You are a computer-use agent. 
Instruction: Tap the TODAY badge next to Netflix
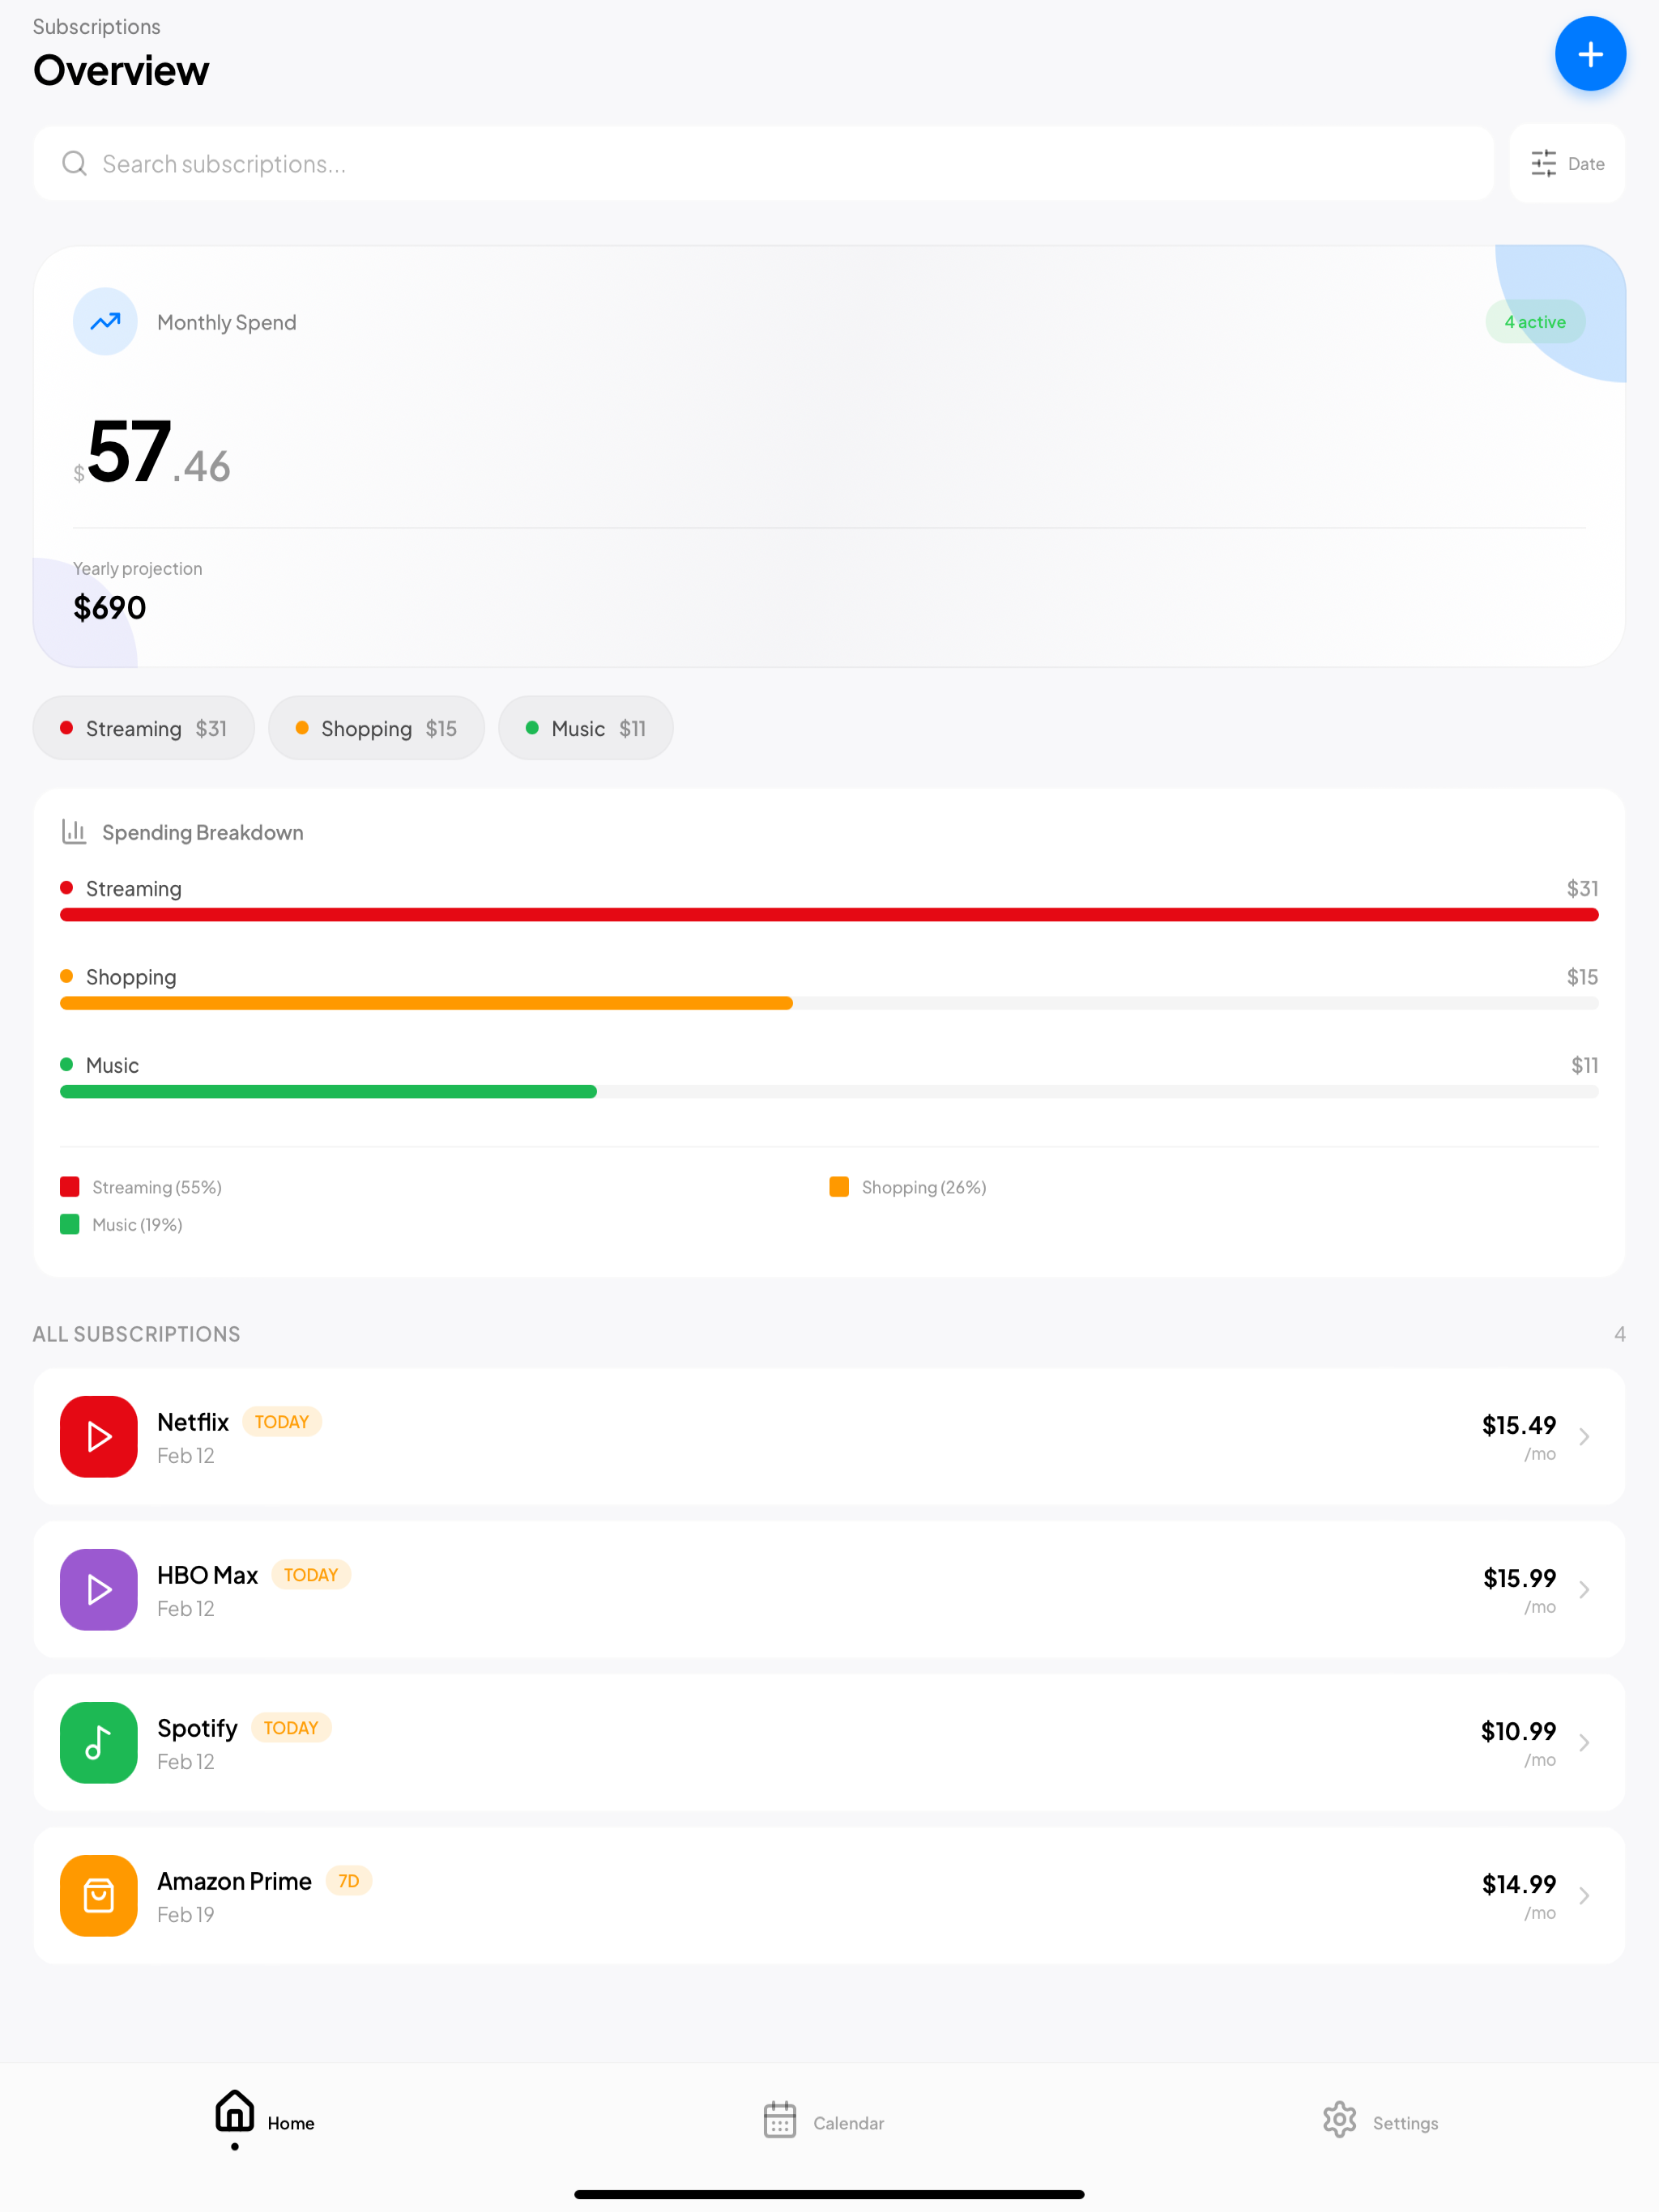point(282,1422)
